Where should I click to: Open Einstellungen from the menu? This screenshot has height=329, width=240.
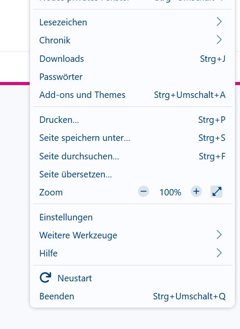[132, 217]
